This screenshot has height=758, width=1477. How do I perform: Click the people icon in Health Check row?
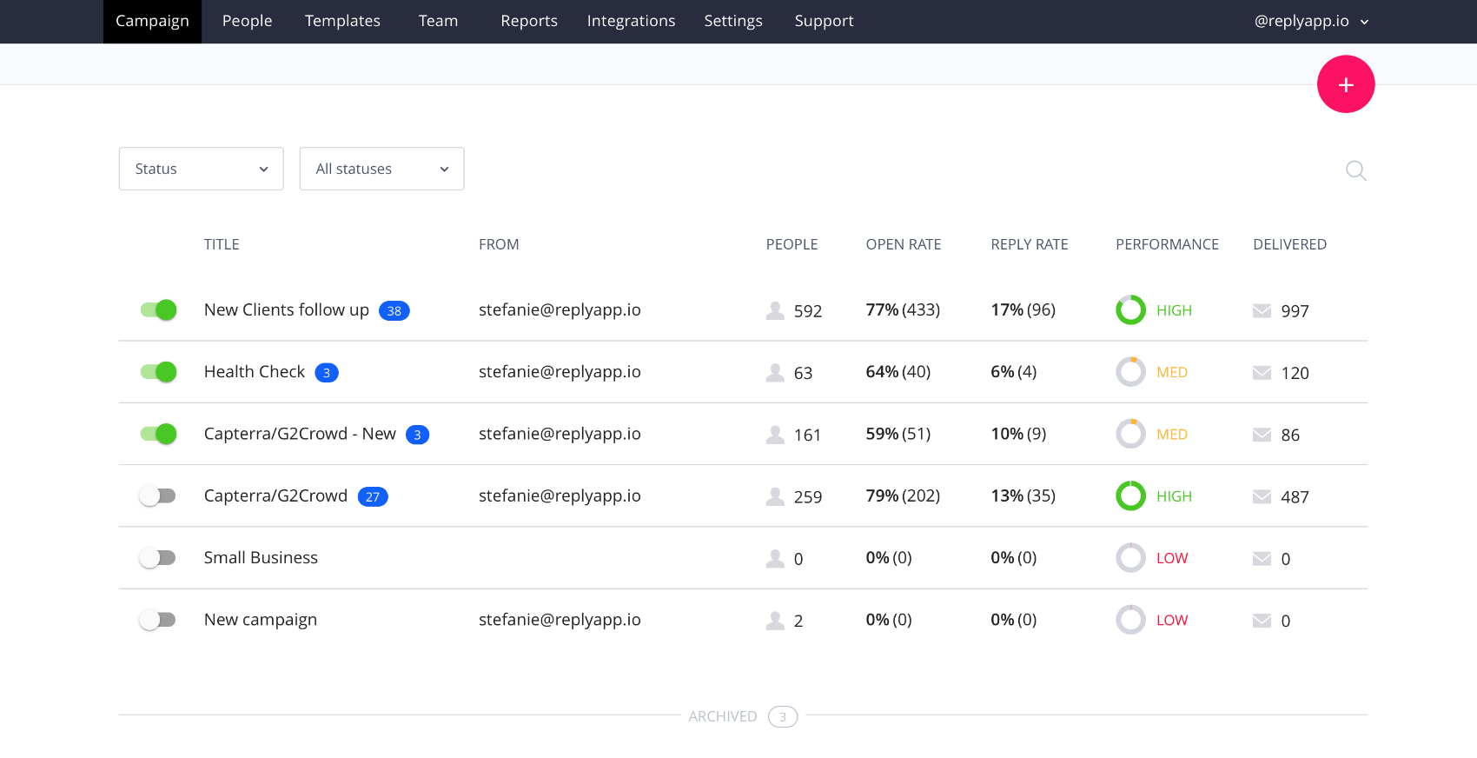[775, 373]
